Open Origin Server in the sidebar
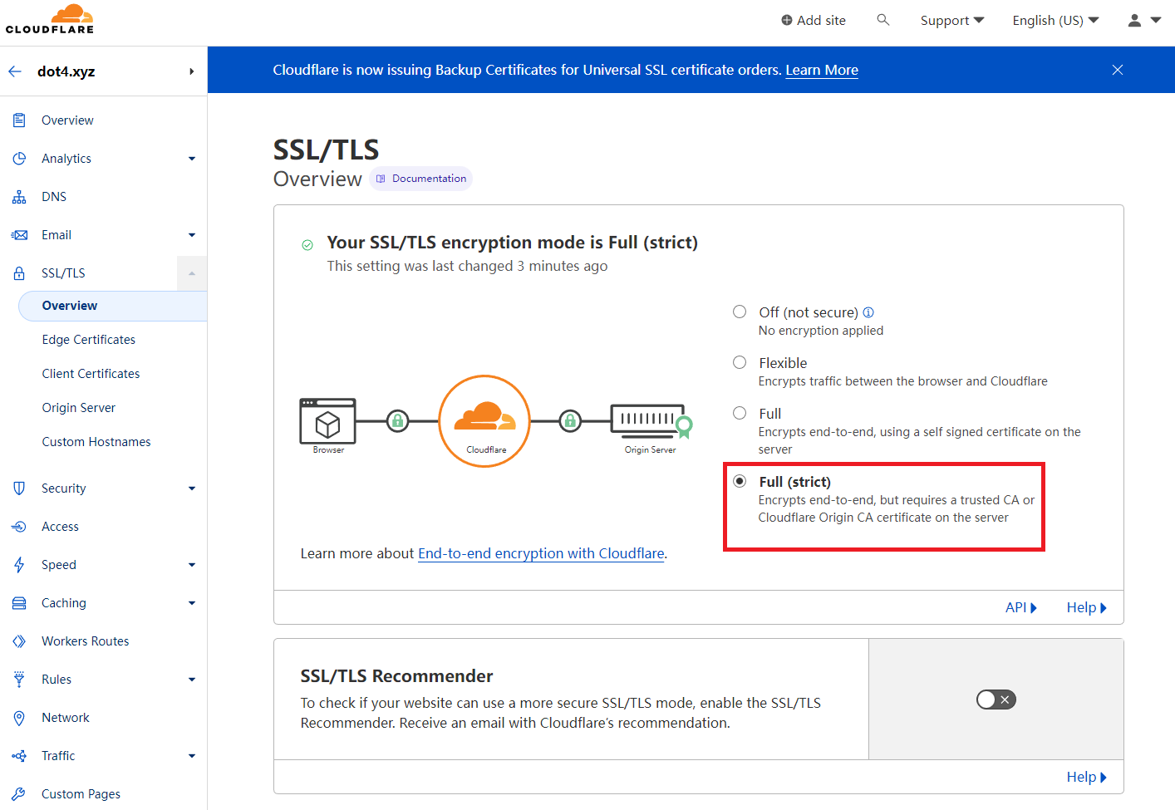Viewport: 1175px width, 810px height. point(79,408)
